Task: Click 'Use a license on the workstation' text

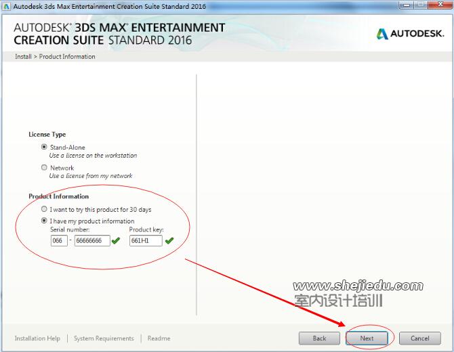Action: coord(93,156)
